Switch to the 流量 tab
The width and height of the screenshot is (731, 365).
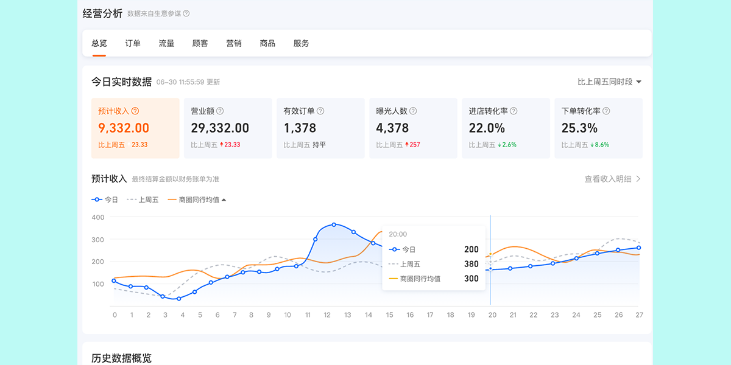[166, 43]
